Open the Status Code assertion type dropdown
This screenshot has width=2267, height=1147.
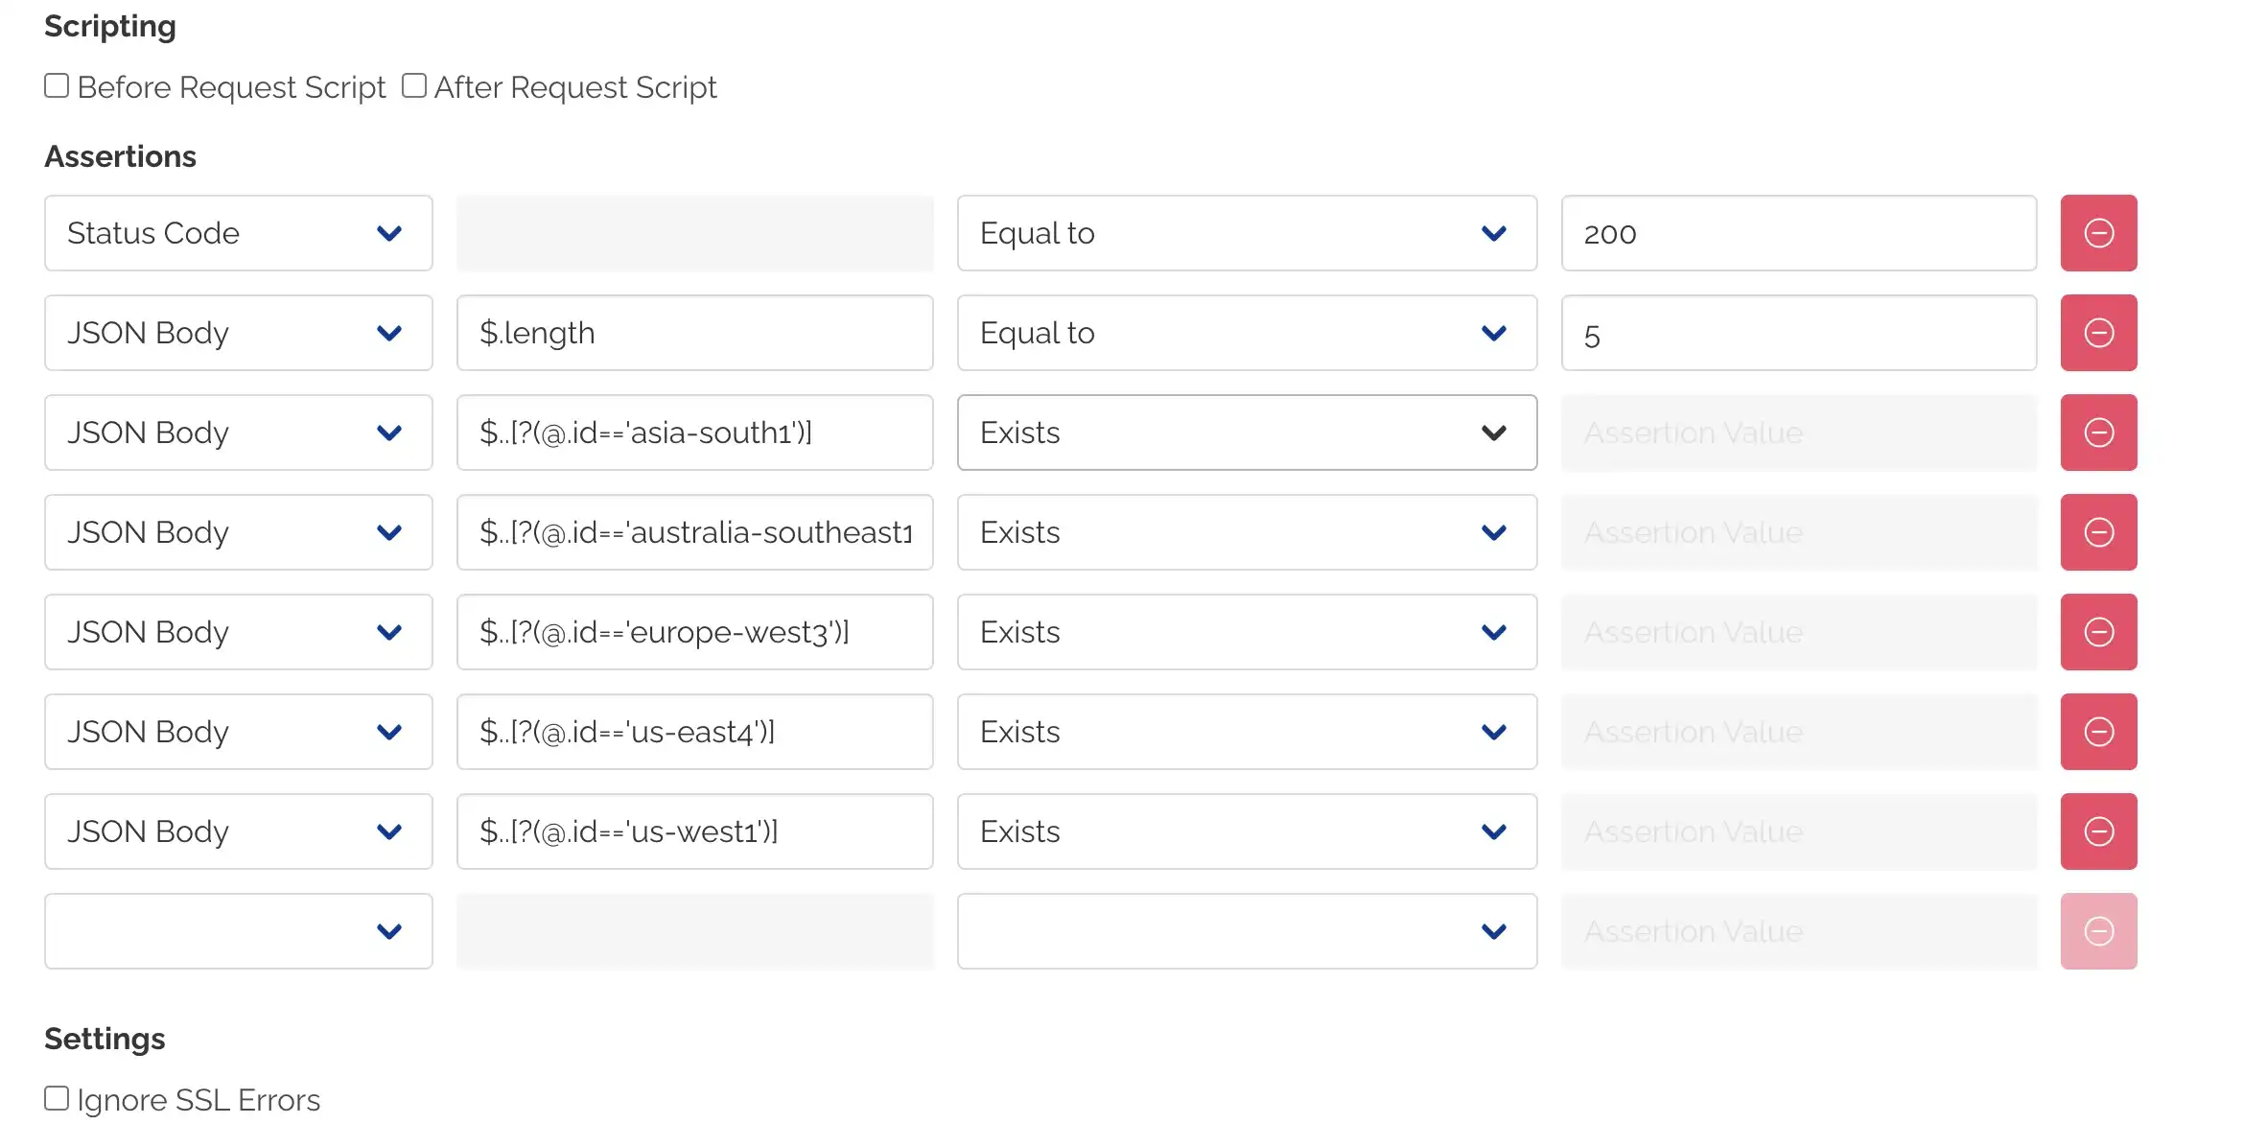388,233
